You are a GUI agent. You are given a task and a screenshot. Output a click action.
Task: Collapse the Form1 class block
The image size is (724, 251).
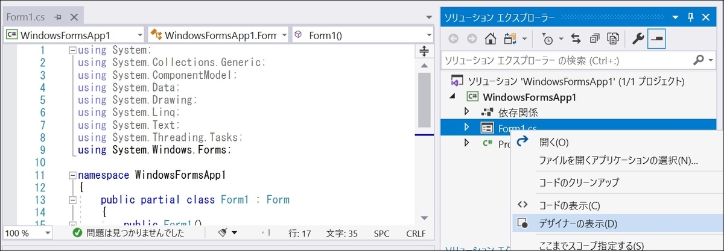point(73,200)
